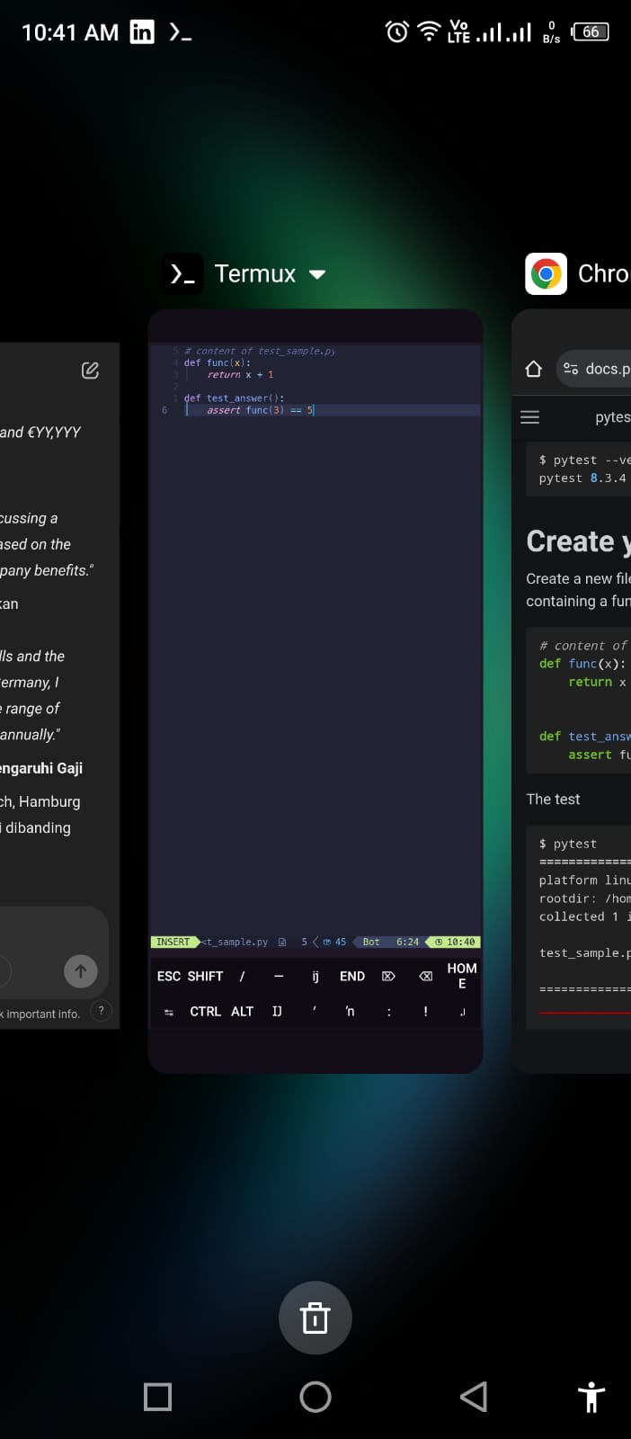631x1439 pixels.
Task: Tap the Termux title label above its card
Action: pyautogui.click(x=255, y=273)
